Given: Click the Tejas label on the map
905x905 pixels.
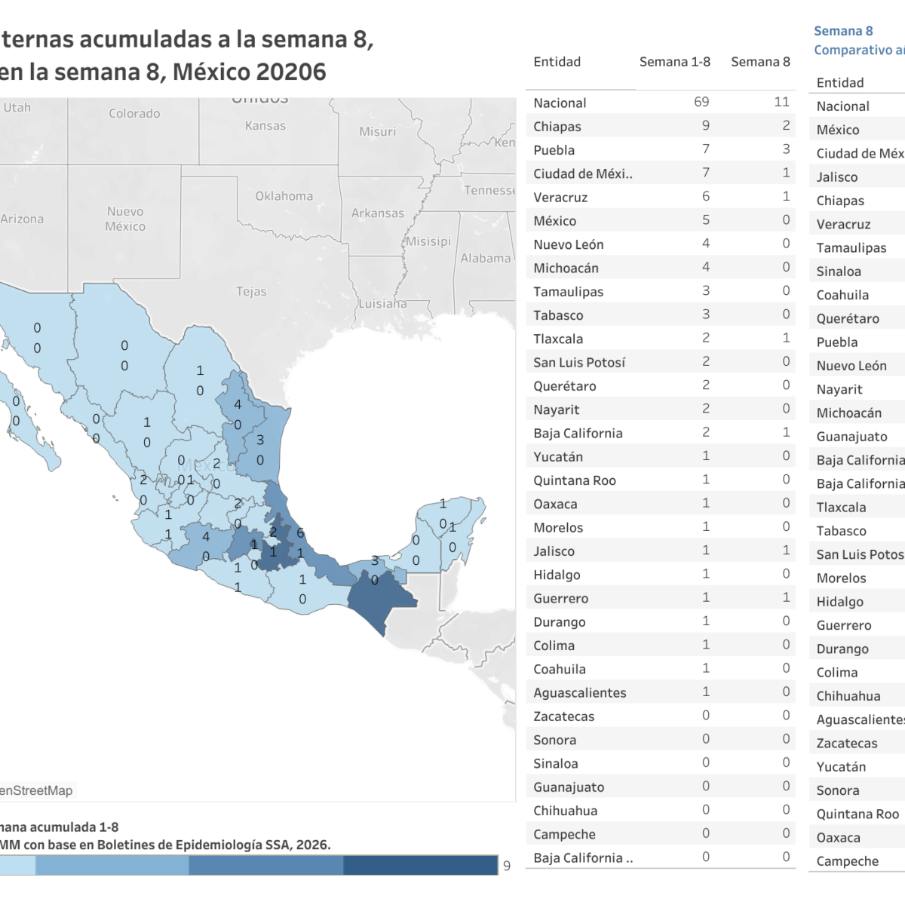Looking at the screenshot, I should coord(251,292).
